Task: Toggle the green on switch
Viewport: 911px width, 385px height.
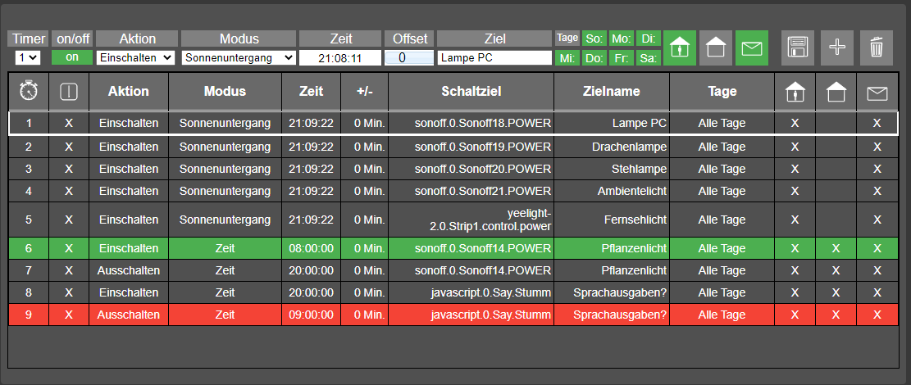Action: 72,57
